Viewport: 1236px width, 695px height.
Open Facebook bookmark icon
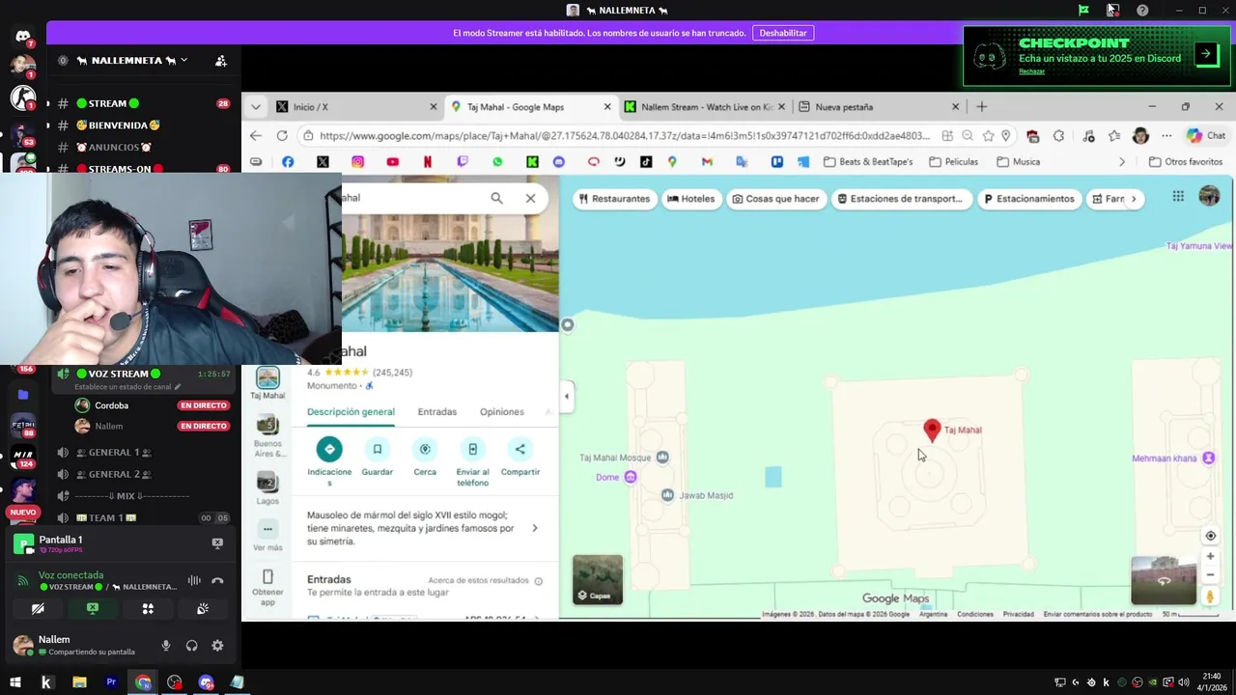(288, 162)
